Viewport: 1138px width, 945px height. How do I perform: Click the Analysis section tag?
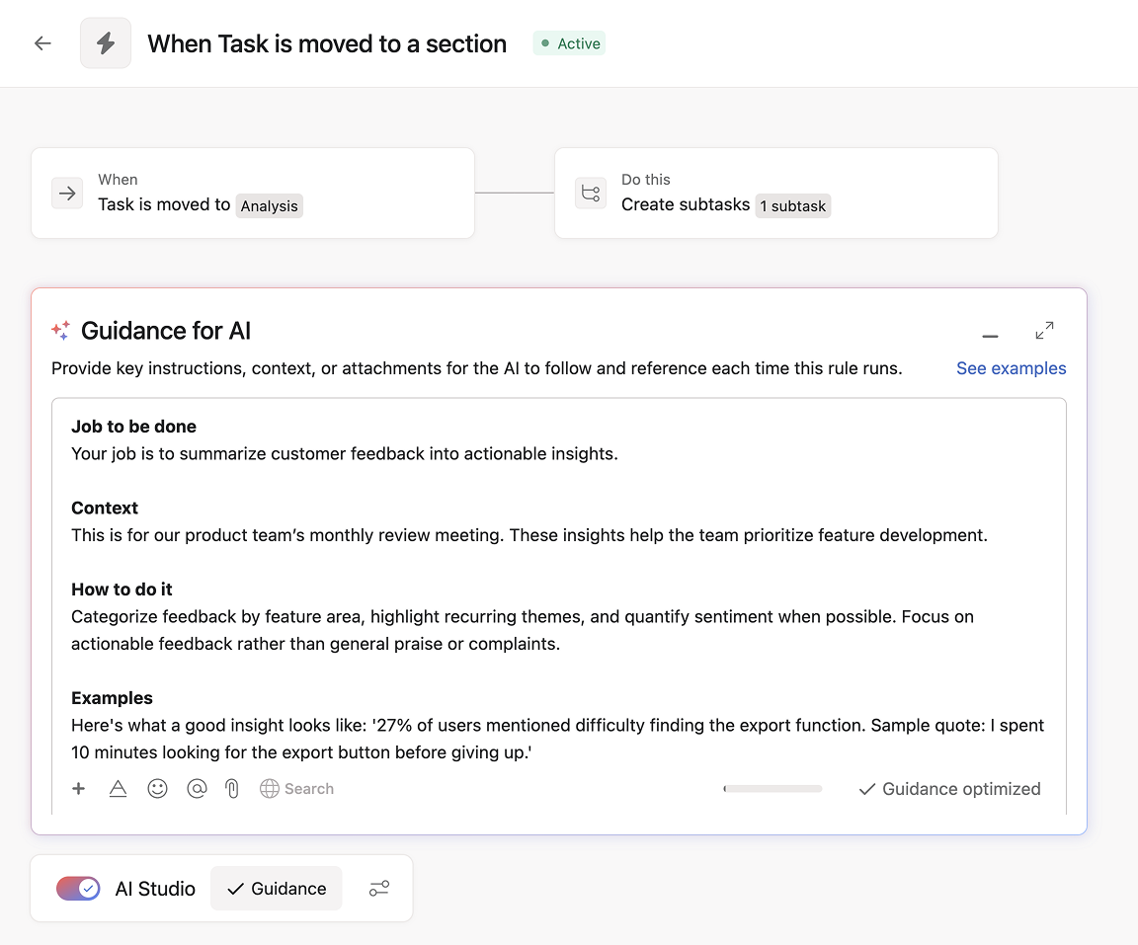269,206
